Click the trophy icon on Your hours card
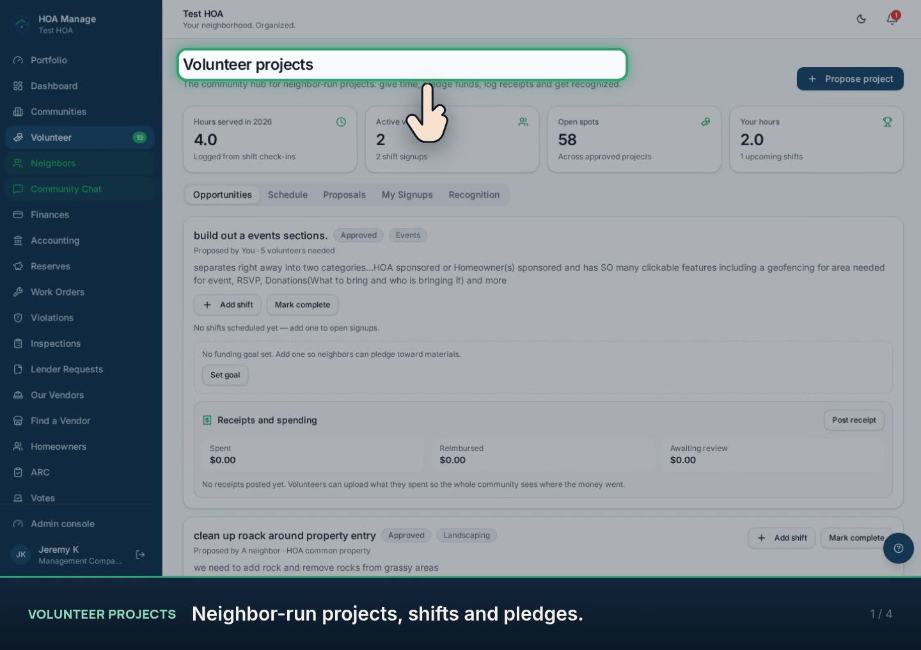Viewport: 921px width, 650px height. (x=887, y=122)
